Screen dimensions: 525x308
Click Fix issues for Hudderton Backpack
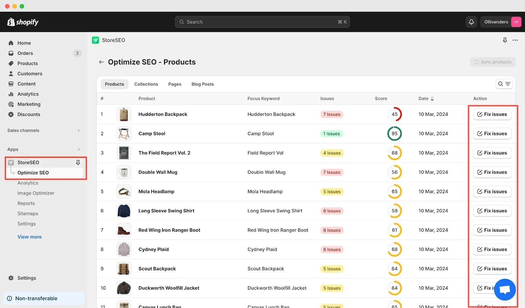tap(492, 114)
